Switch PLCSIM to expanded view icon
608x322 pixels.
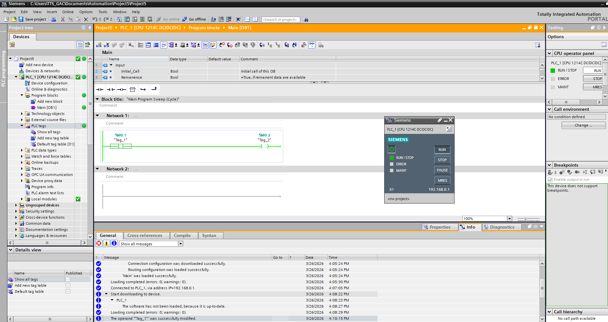[448, 129]
